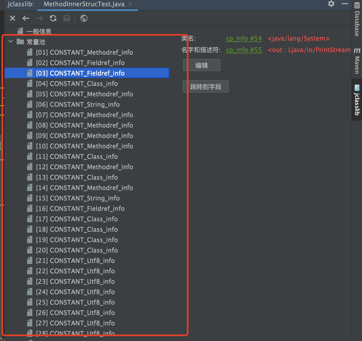Select [20] CONSTANT_Class_info entry
The height and width of the screenshot is (341, 362).
[77, 250]
